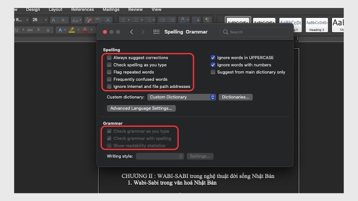Open the font size 25 dropdown
The height and width of the screenshot is (201, 358).
pos(46,20)
